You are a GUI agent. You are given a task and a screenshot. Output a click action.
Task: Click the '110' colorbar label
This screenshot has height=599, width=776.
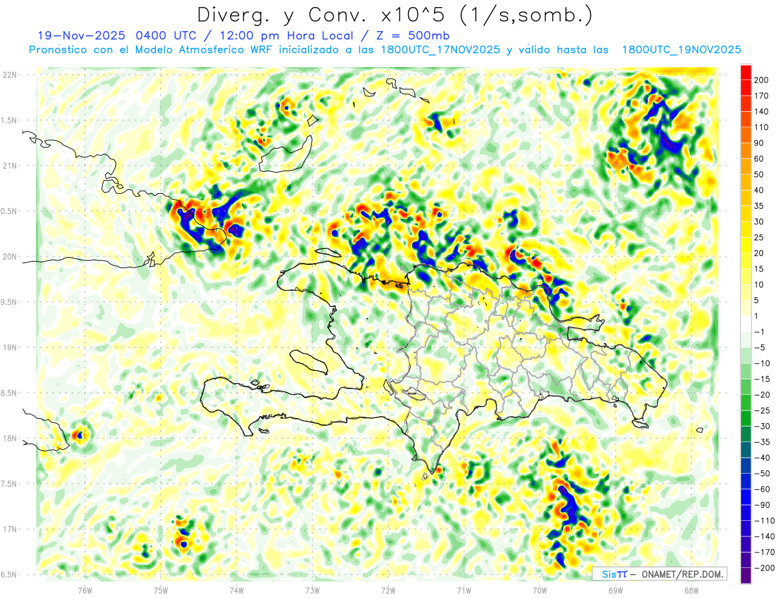coord(761,127)
